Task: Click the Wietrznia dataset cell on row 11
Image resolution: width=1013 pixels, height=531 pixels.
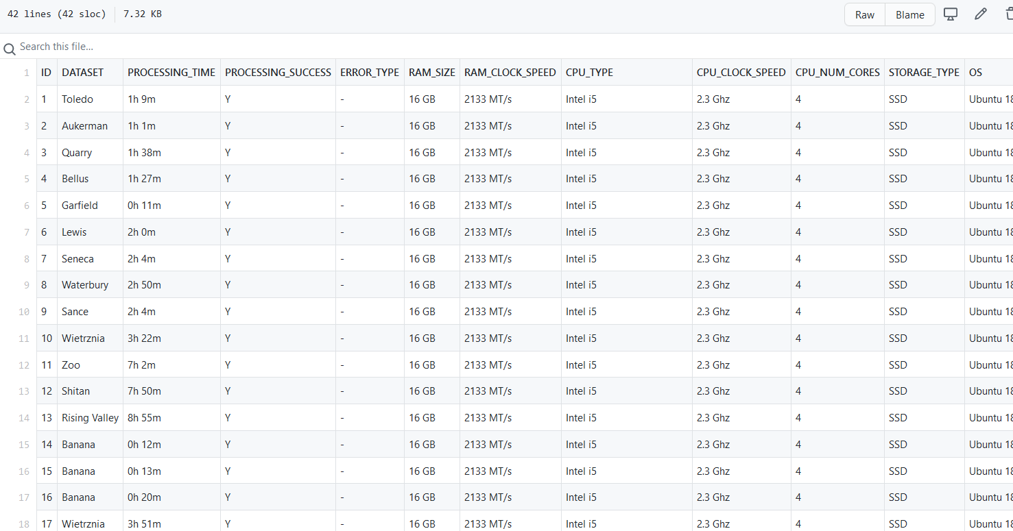Action: [83, 338]
